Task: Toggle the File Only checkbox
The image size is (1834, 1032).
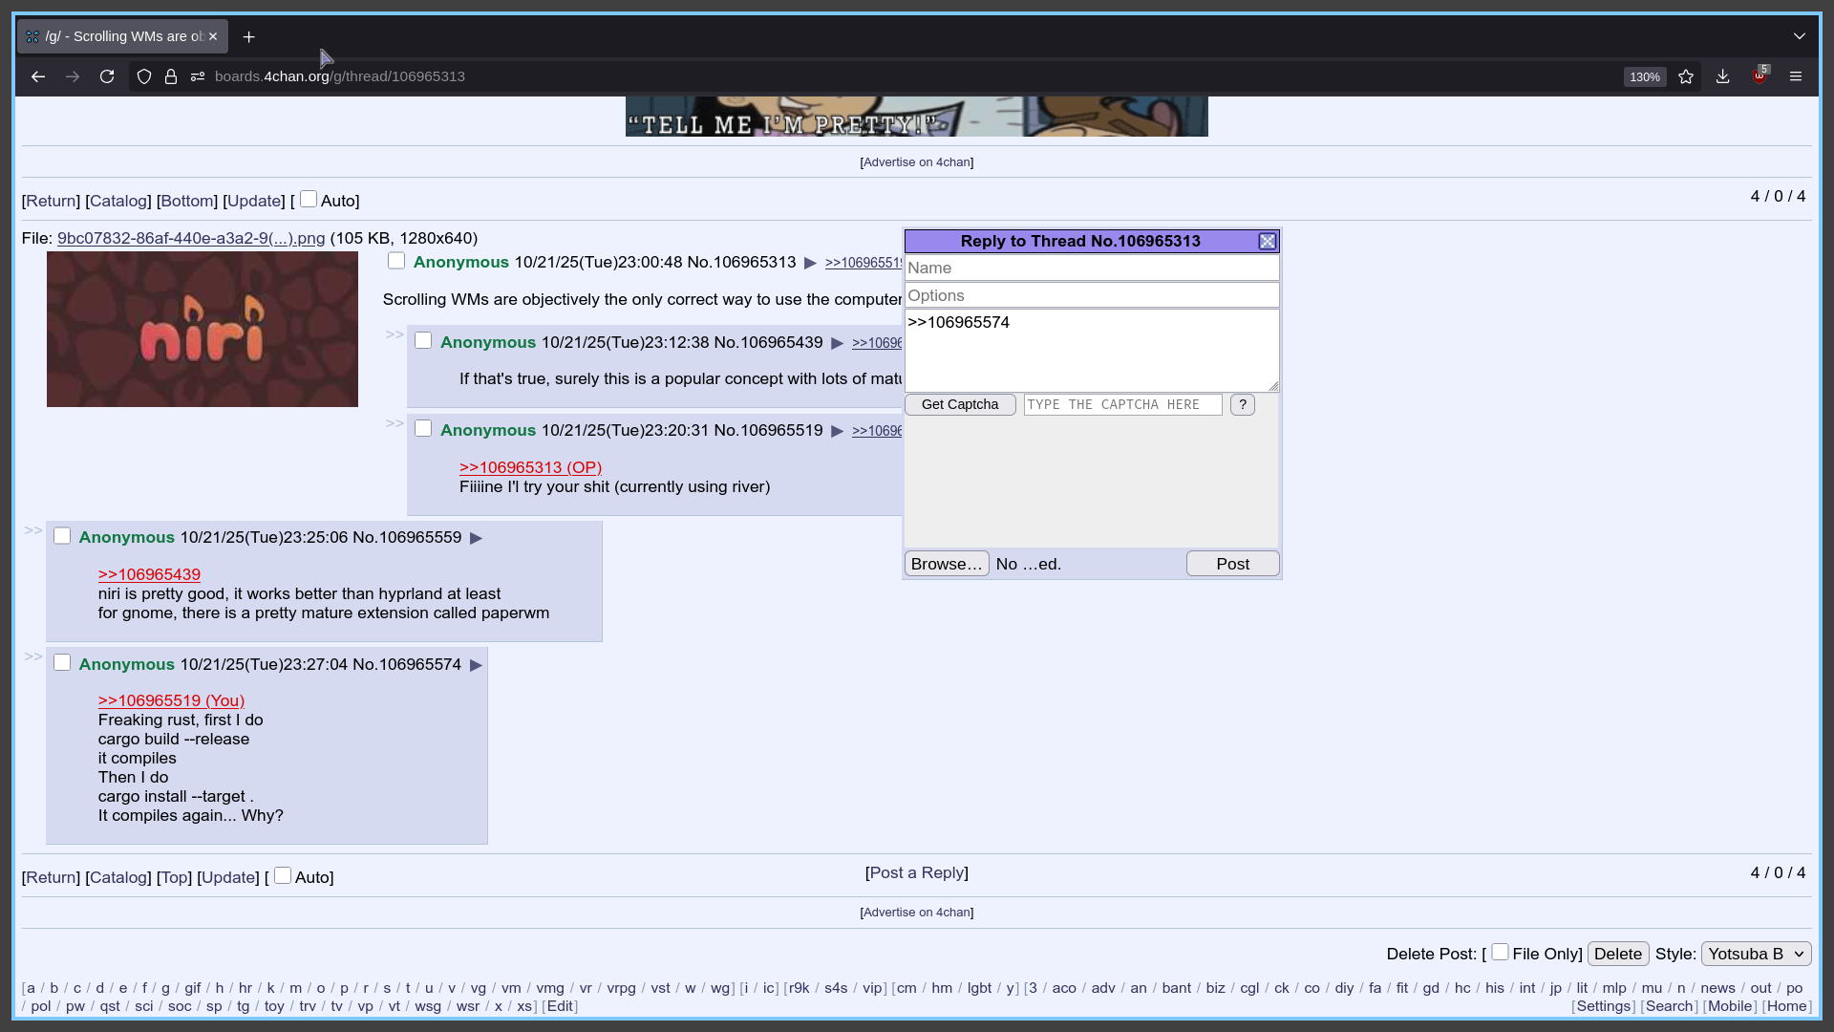Action: point(1500,952)
